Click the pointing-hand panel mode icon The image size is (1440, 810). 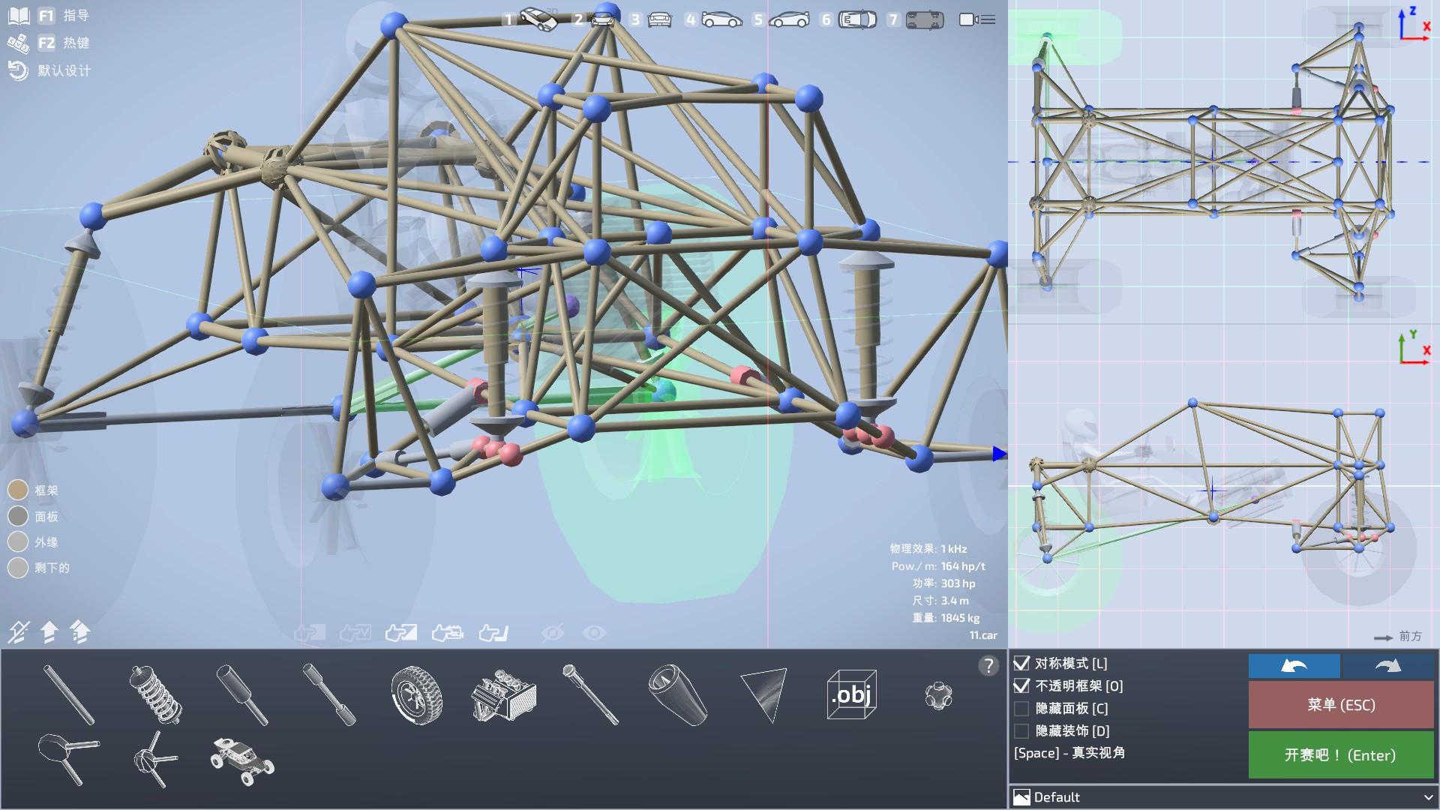[401, 634]
